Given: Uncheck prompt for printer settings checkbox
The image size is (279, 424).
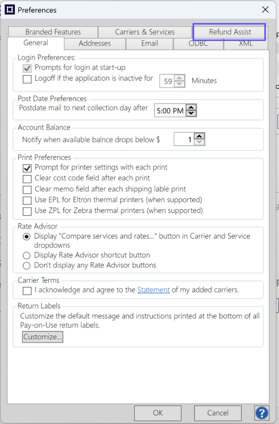Looking at the screenshot, I should 27,168.
